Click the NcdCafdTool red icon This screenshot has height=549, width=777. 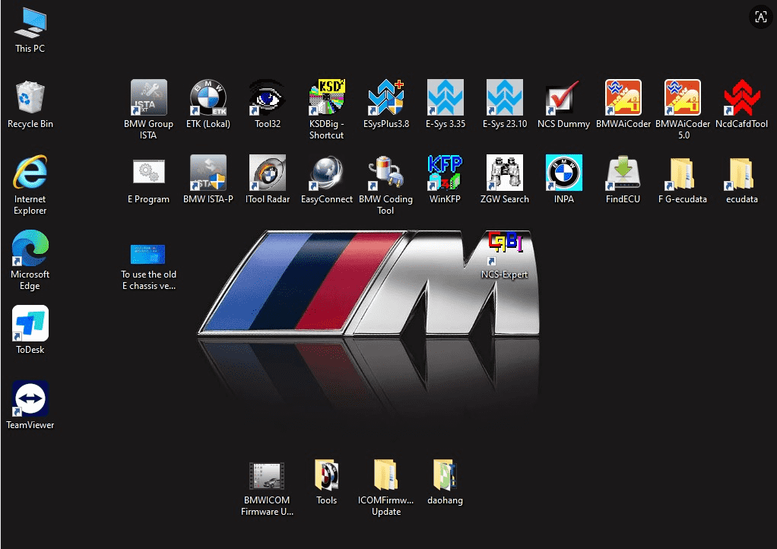pyautogui.click(x=742, y=98)
